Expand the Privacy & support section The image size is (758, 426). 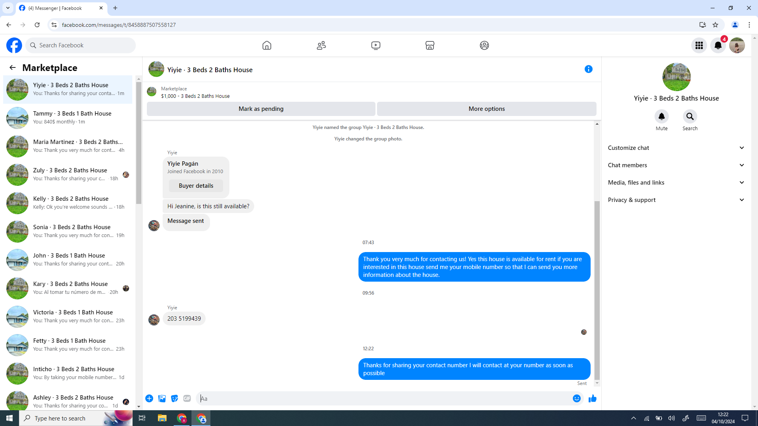676,200
